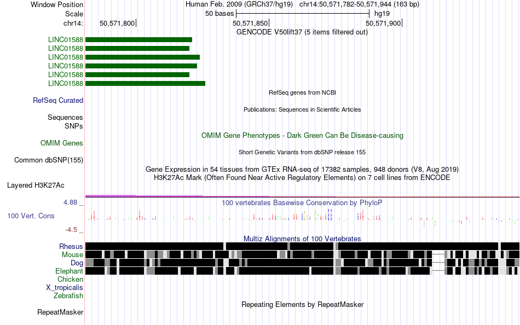The height and width of the screenshot is (325, 520).
Task: Click the Rhesus species label
Action: pos(71,246)
